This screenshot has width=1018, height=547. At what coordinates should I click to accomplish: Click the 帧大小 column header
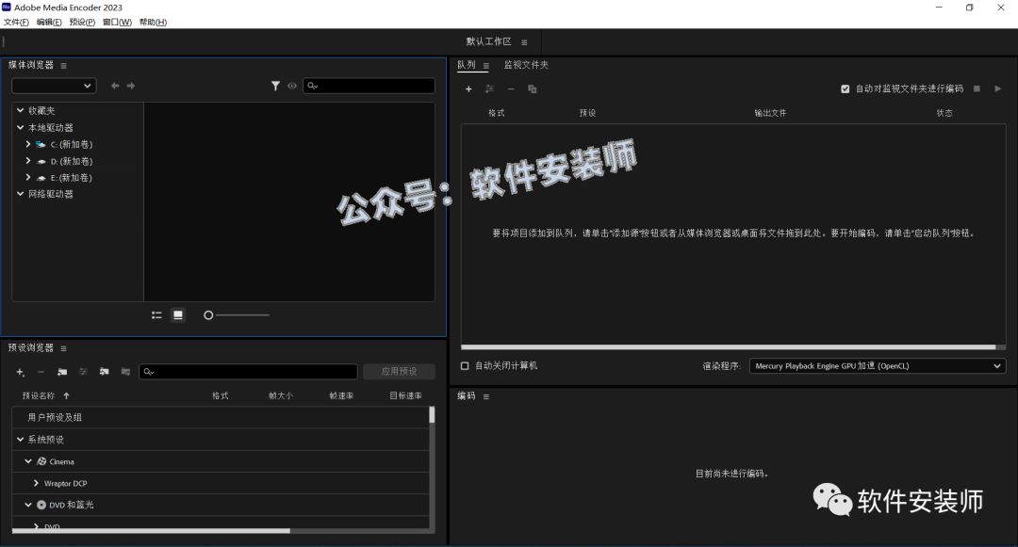click(x=281, y=396)
